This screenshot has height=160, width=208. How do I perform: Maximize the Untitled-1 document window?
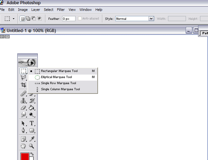point(196,31)
